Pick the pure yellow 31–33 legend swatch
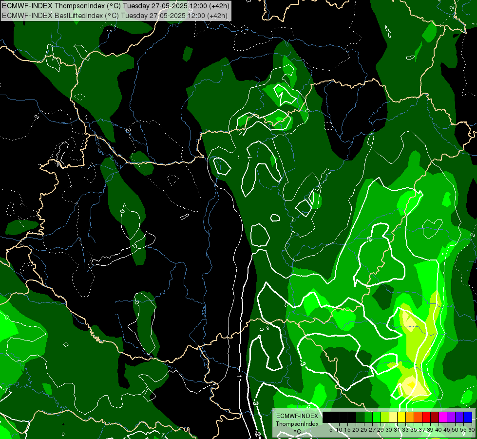 (x=401, y=417)
